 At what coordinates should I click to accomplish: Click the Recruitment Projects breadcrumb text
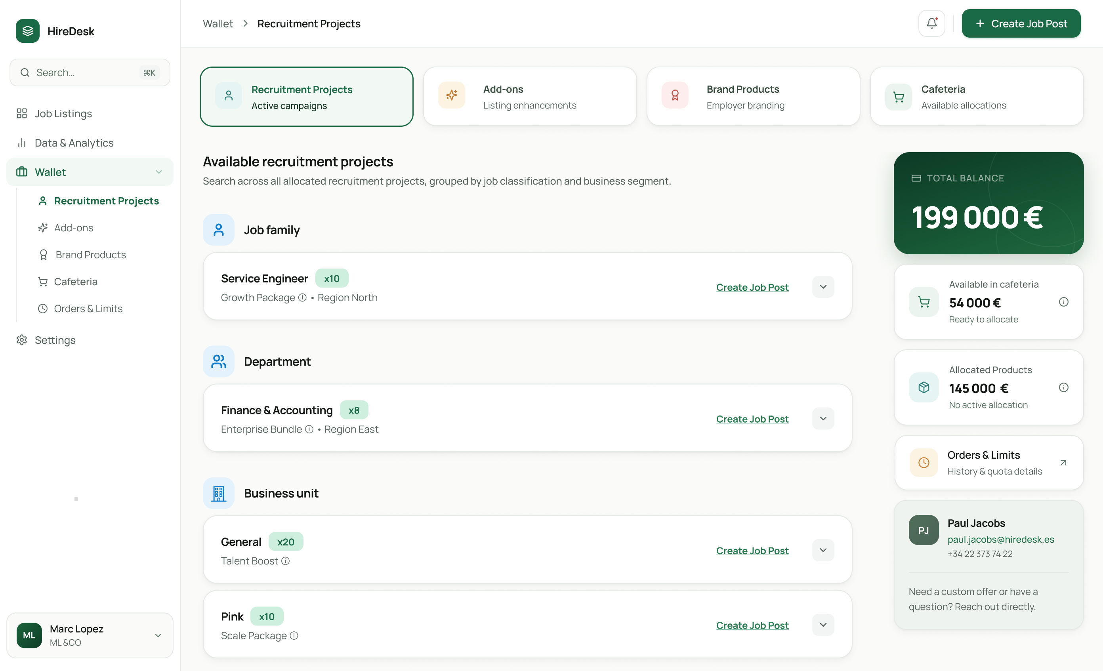tap(309, 23)
